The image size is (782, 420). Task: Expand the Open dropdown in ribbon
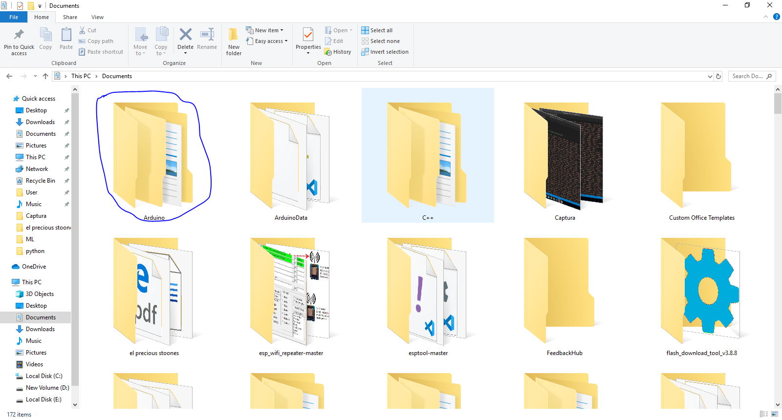point(339,30)
